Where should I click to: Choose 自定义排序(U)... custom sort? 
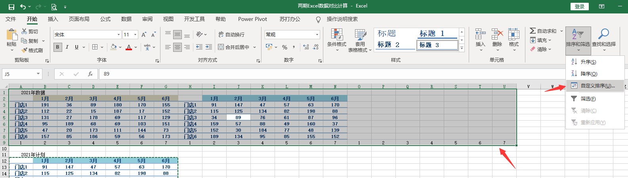pos(595,86)
